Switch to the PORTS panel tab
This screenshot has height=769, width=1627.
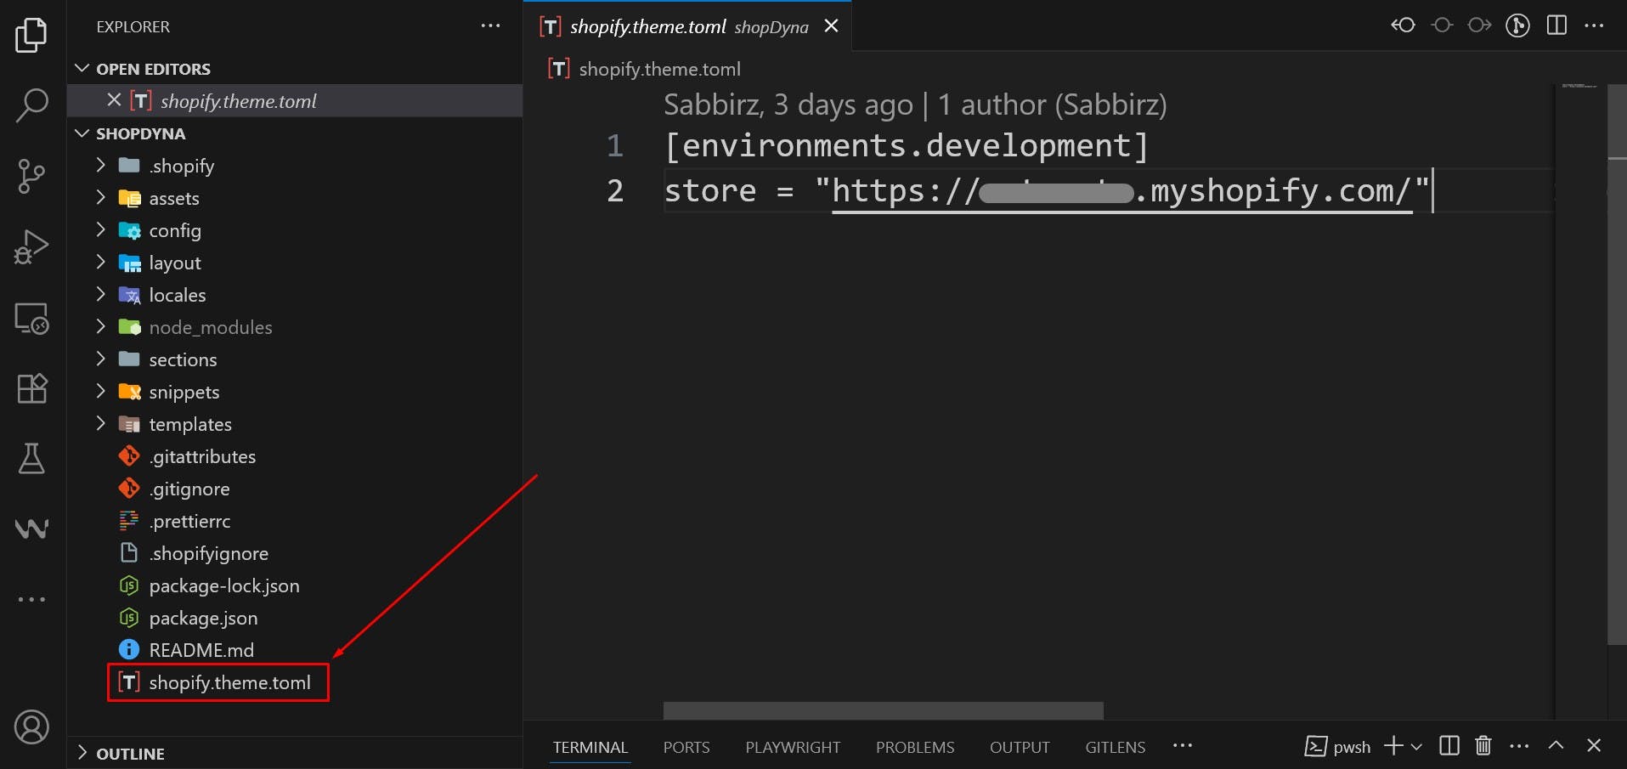[686, 747]
